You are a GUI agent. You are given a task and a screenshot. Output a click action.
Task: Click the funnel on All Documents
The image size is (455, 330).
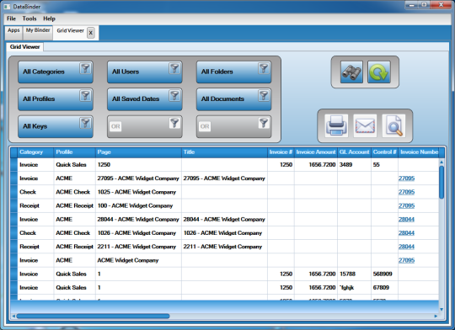point(264,96)
